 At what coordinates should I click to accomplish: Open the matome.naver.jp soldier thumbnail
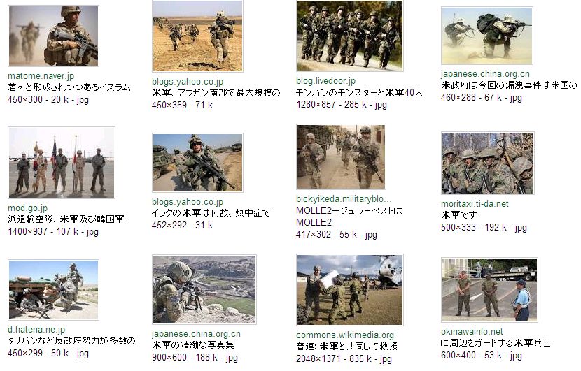pyautogui.click(x=54, y=36)
